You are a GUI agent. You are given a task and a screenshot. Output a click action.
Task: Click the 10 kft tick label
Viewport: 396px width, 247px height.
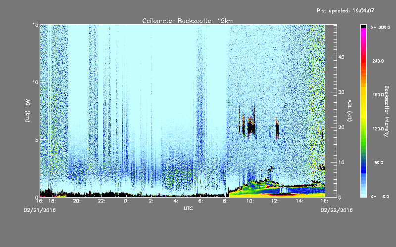[341, 163]
